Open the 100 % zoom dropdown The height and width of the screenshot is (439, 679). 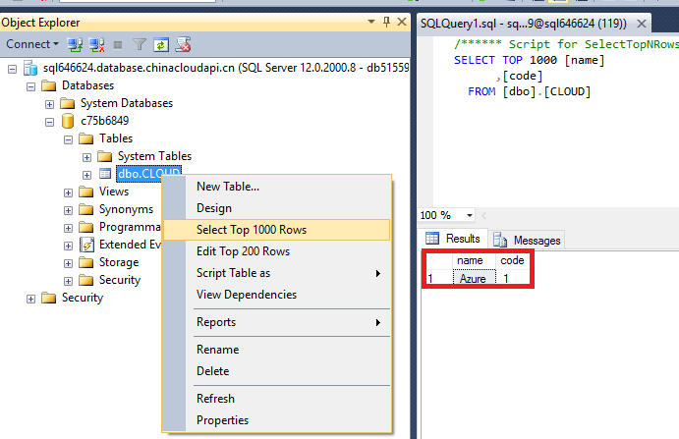coord(470,216)
